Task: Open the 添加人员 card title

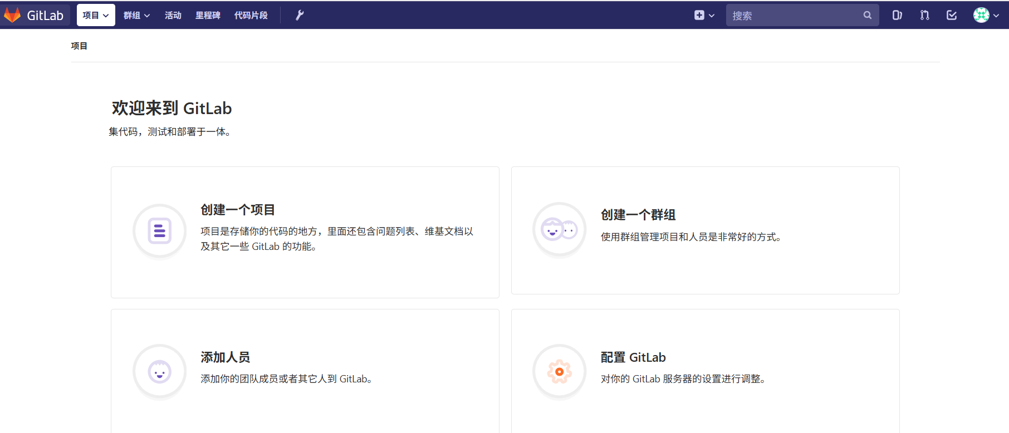Action: click(x=226, y=357)
